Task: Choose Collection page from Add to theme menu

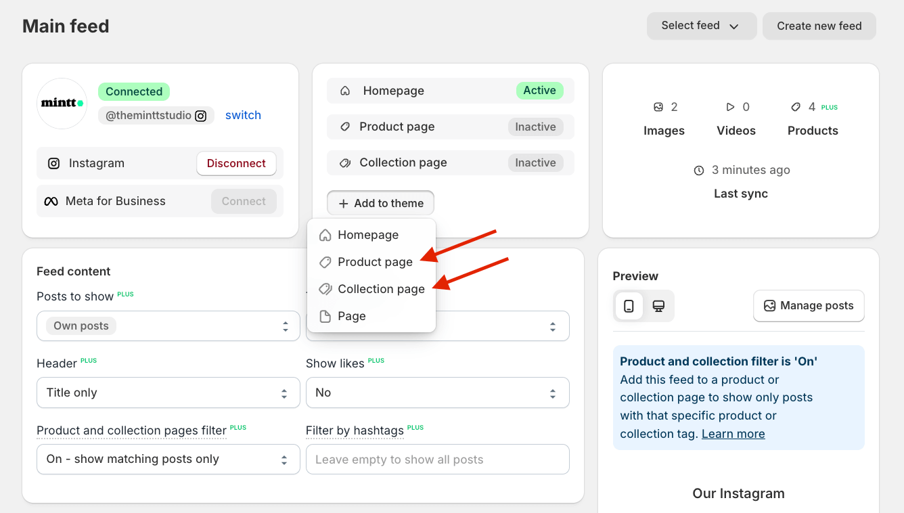Action: tap(382, 289)
